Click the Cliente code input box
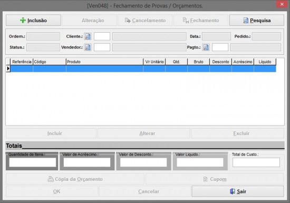The width and height of the screenshot is (290, 203). click(x=102, y=36)
